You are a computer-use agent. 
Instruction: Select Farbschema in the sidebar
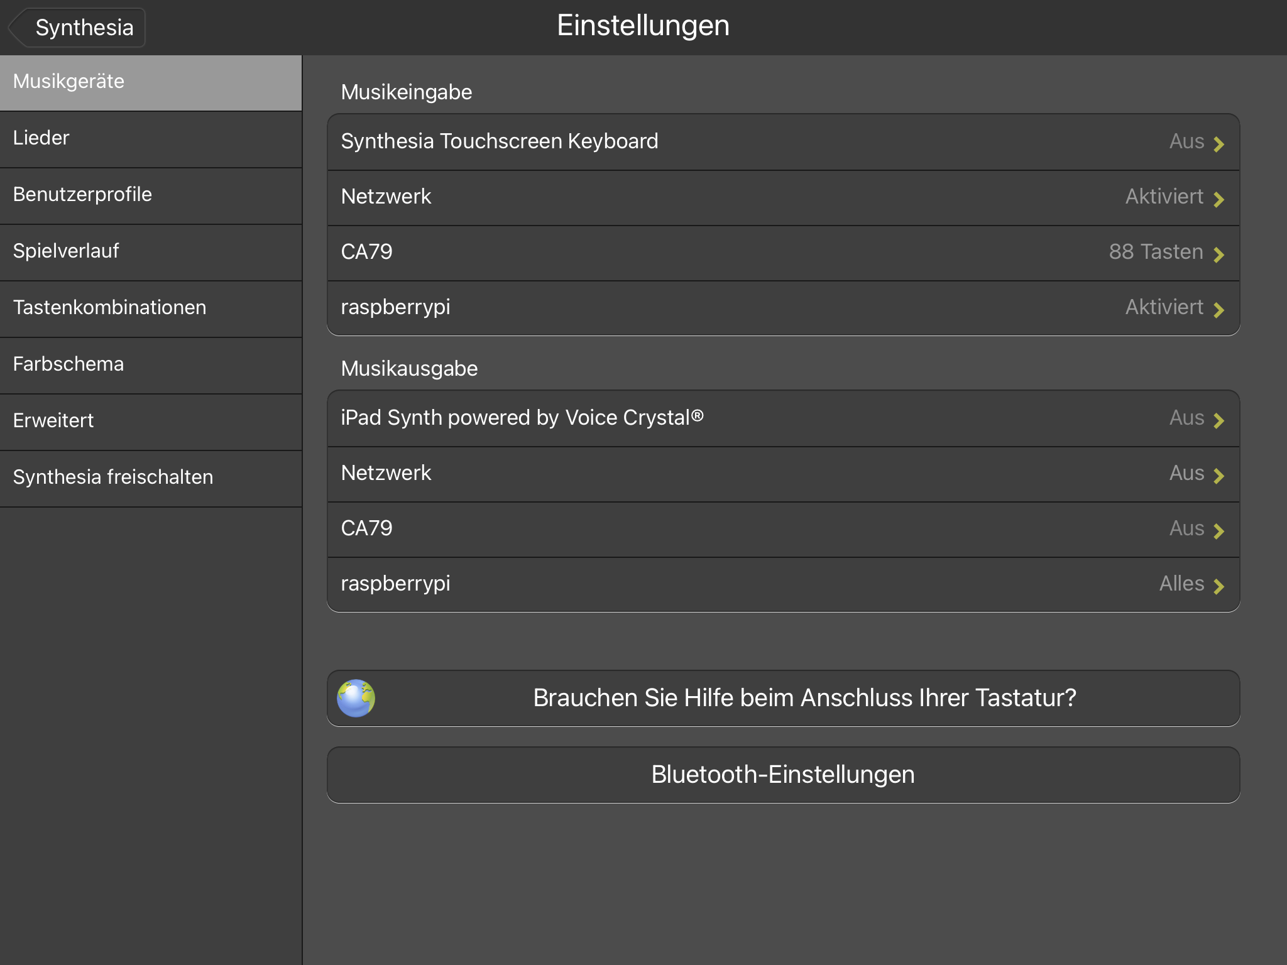click(151, 366)
